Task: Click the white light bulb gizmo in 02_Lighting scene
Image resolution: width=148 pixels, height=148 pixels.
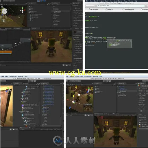Action: coord(79,95)
